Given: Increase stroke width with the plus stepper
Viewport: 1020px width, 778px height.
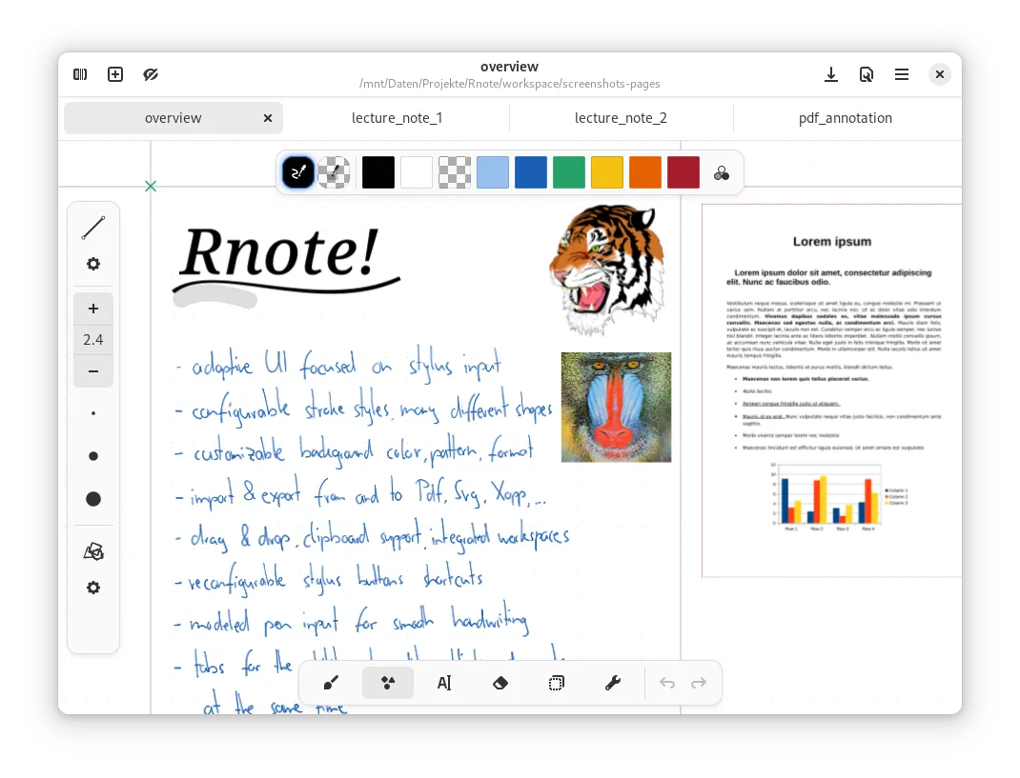Looking at the screenshot, I should [x=92, y=309].
